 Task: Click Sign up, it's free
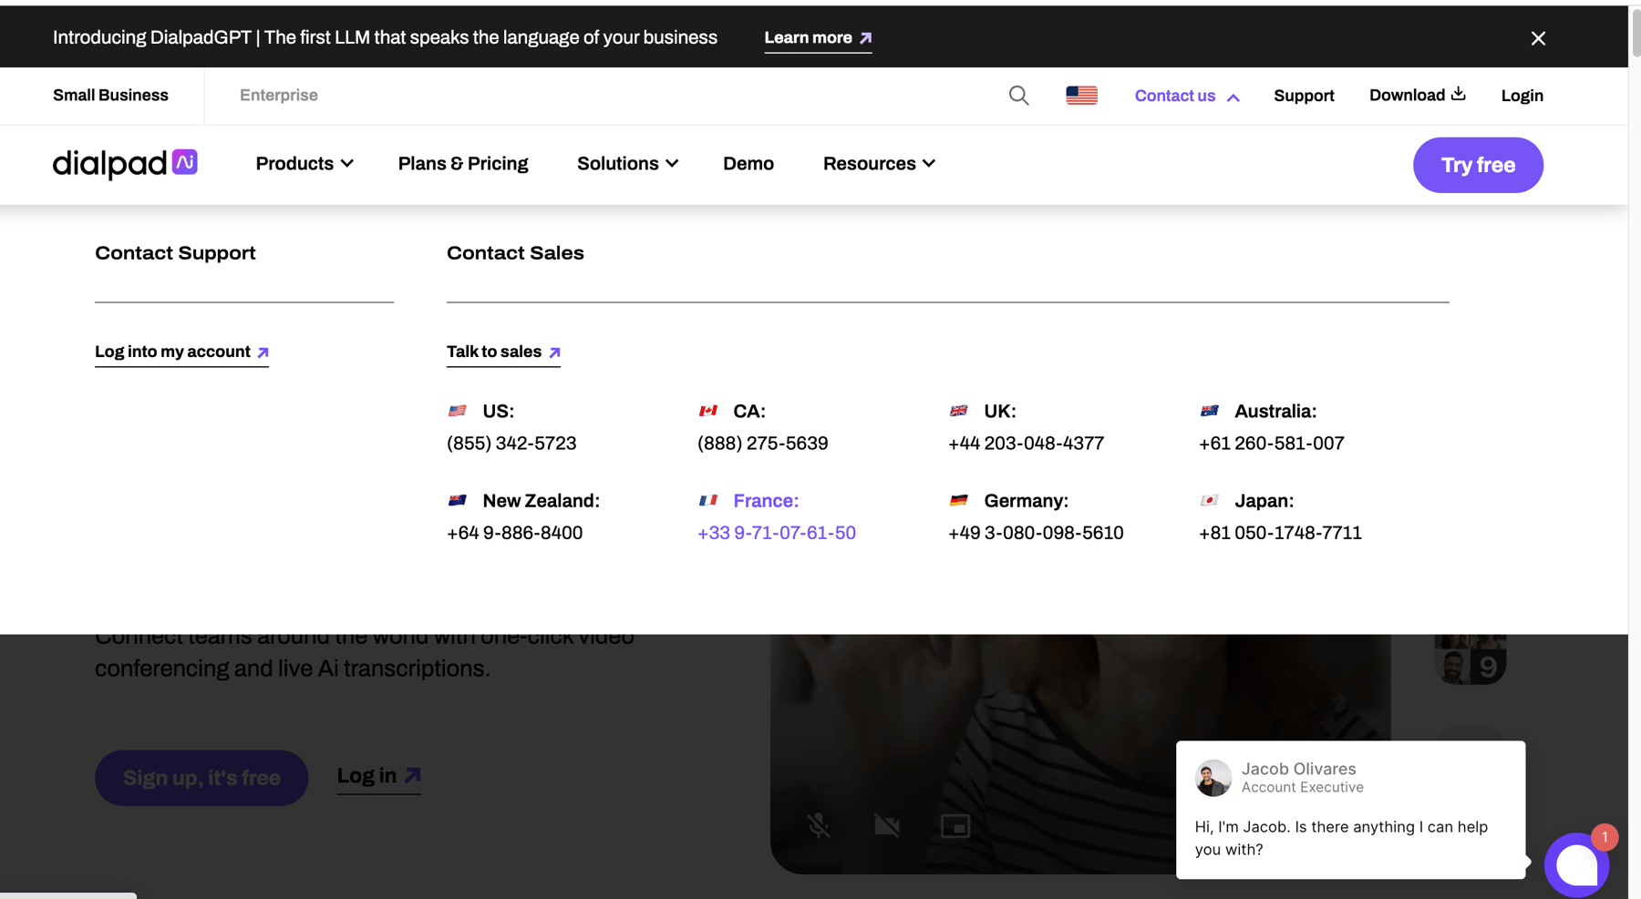click(201, 777)
